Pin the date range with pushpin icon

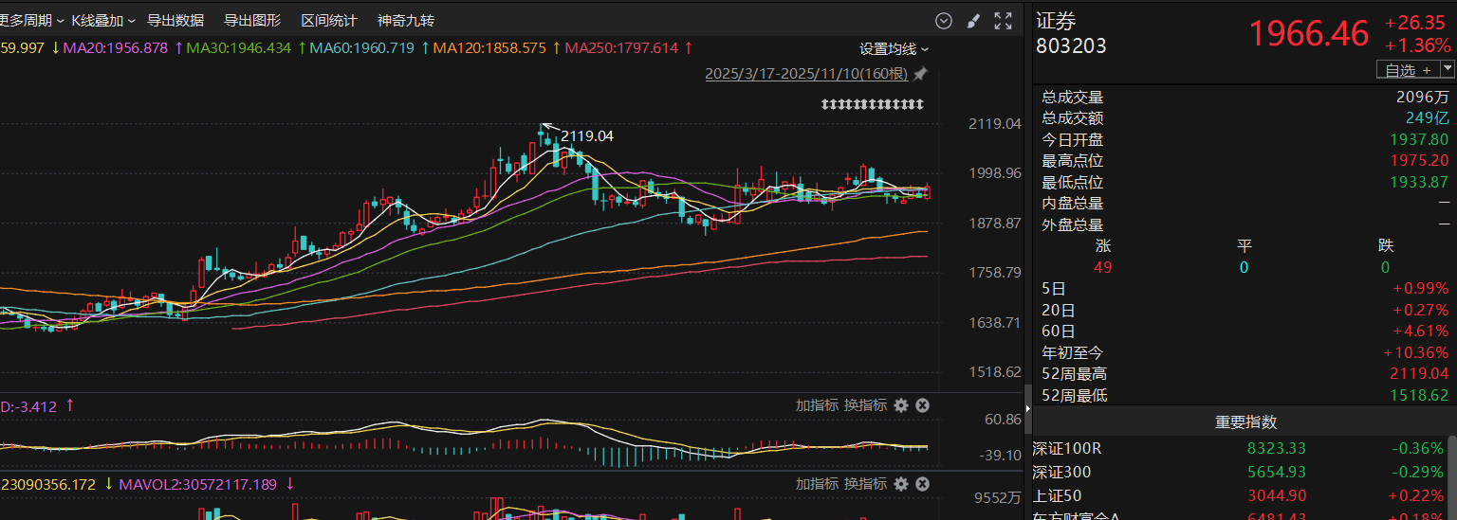[x=919, y=74]
